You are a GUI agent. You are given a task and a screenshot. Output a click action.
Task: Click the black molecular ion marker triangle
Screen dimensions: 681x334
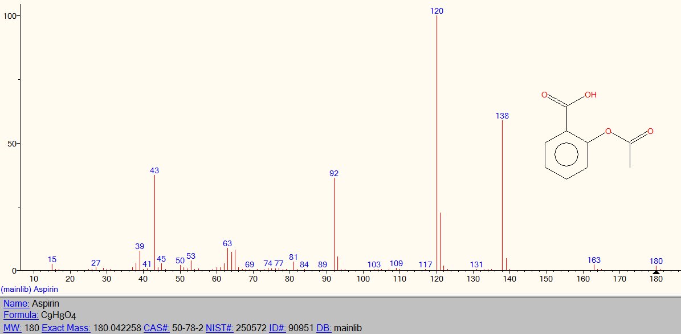point(656,272)
